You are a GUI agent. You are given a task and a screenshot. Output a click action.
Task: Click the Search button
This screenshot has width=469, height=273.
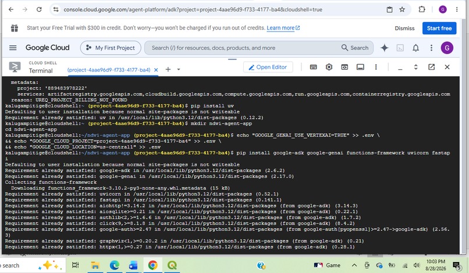click(x=355, y=48)
